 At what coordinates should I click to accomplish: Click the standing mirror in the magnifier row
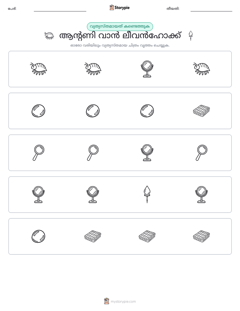(147, 153)
